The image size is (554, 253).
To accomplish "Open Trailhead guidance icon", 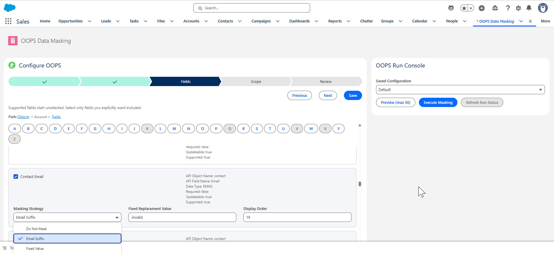I will 495,8.
